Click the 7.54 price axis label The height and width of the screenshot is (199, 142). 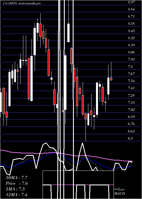click(x=131, y=81)
